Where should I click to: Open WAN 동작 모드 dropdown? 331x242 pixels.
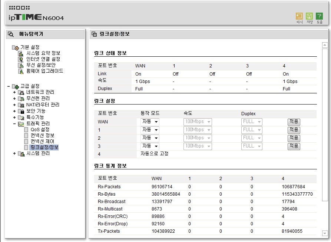tap(150, 122)
